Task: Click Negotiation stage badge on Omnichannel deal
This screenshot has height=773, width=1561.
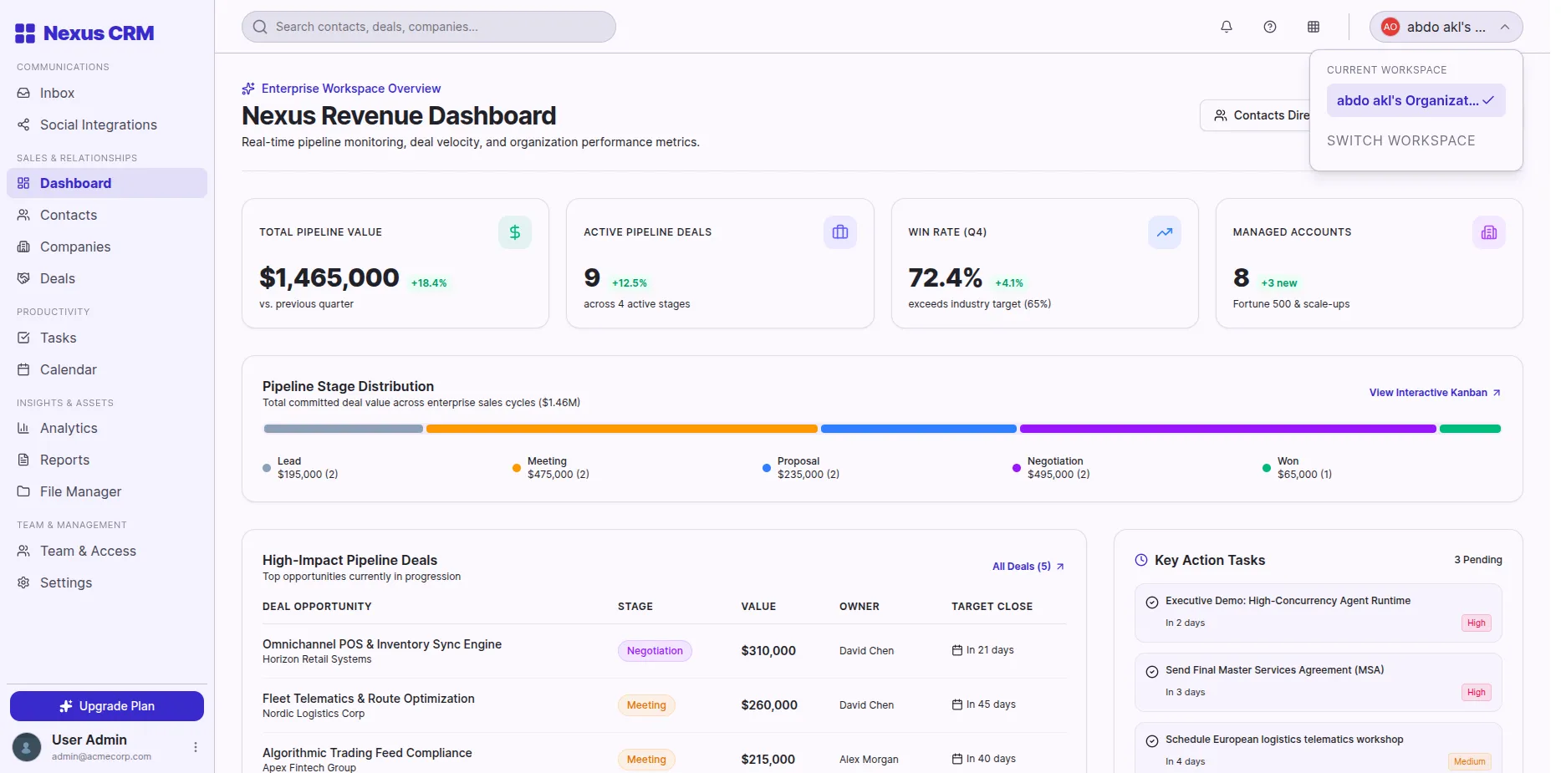Action: point(655,651)
